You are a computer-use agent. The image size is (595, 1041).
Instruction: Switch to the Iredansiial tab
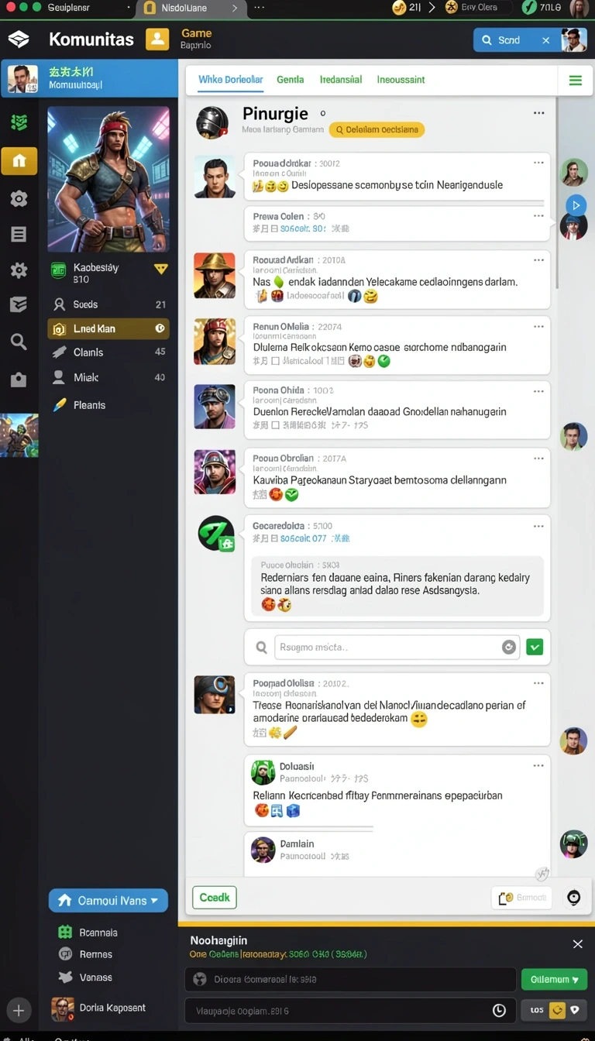pos(341,80)
